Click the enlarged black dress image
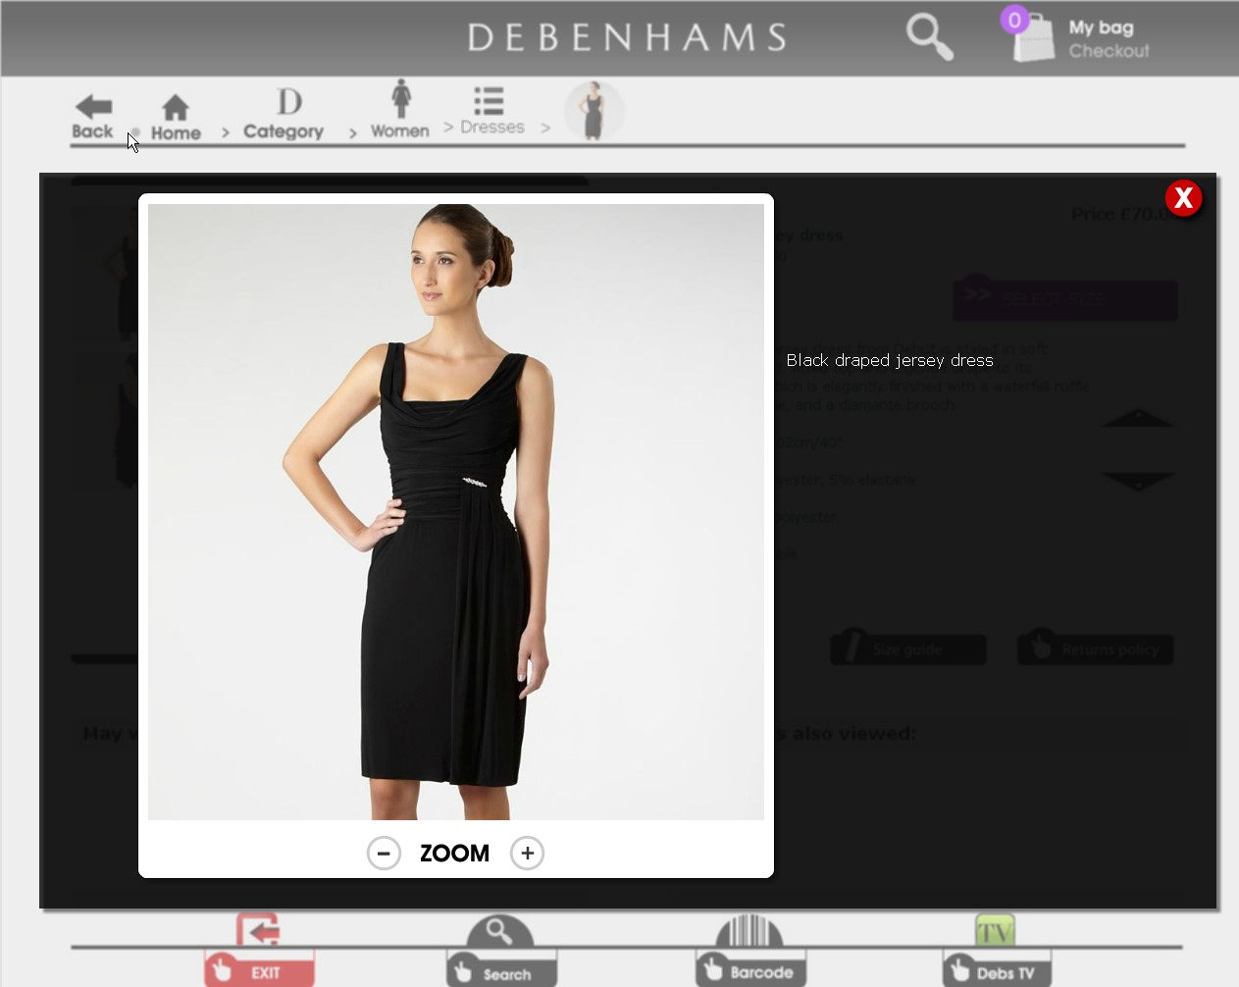The image size is (1239, 987). pyautogui.click(x=456, y=511)
